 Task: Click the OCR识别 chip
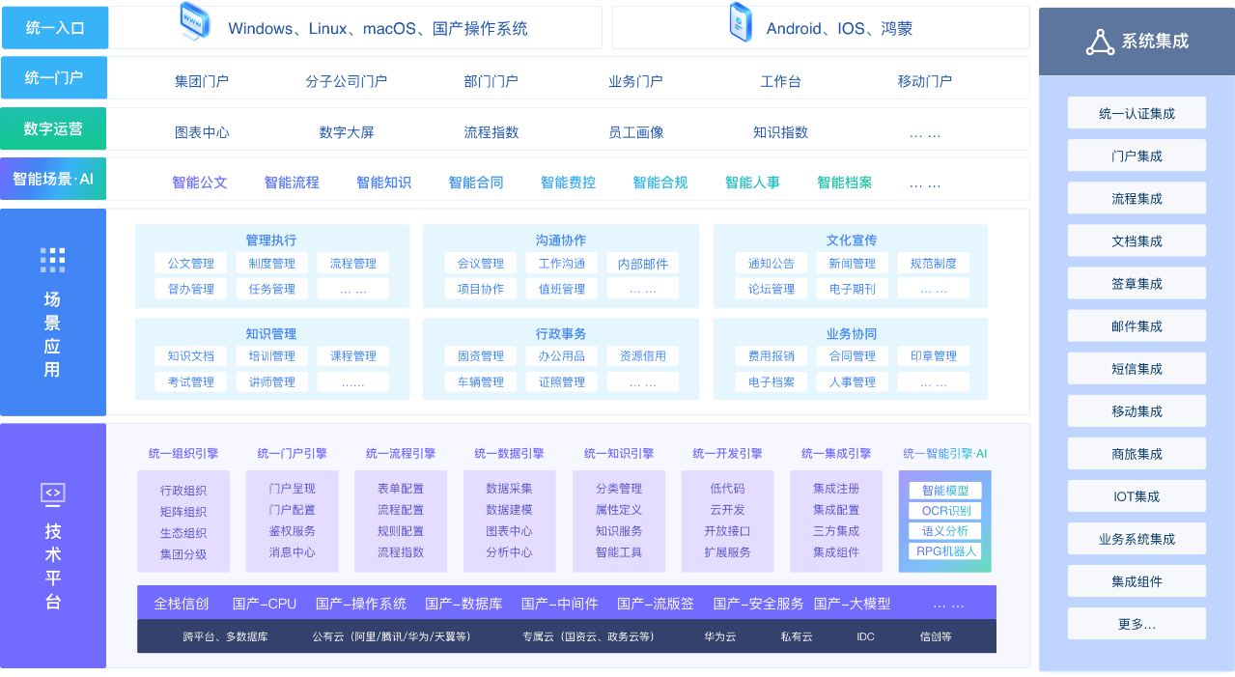click(x=945, y=510)
